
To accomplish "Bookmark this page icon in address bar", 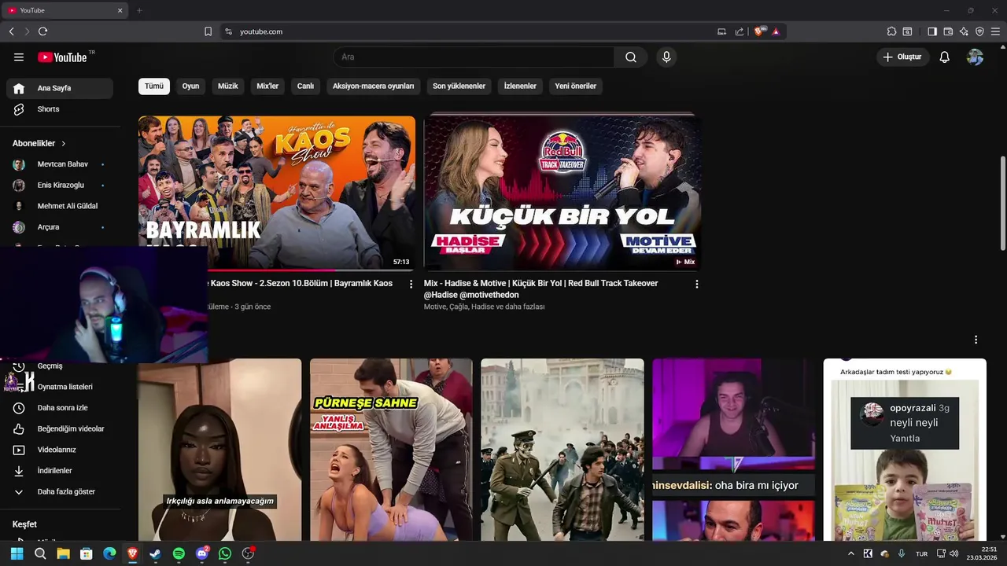I will click(208, 31).
